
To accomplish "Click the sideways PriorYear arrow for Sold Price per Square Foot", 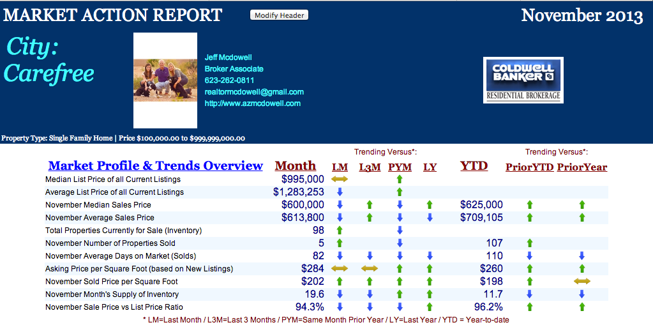I will click(x=582, y=282).
